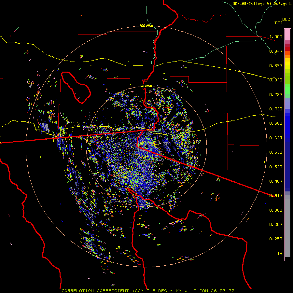Click the DCC product label

(286, 20)
